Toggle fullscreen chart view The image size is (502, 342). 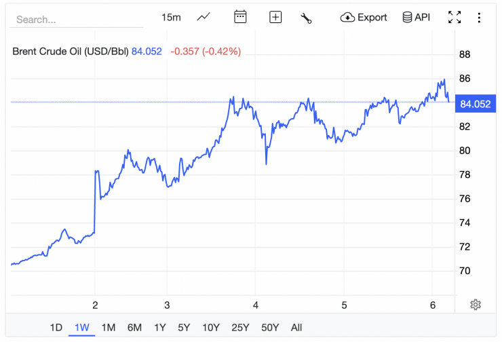455,18
